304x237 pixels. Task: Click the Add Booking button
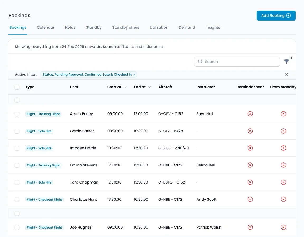point(276,16)
